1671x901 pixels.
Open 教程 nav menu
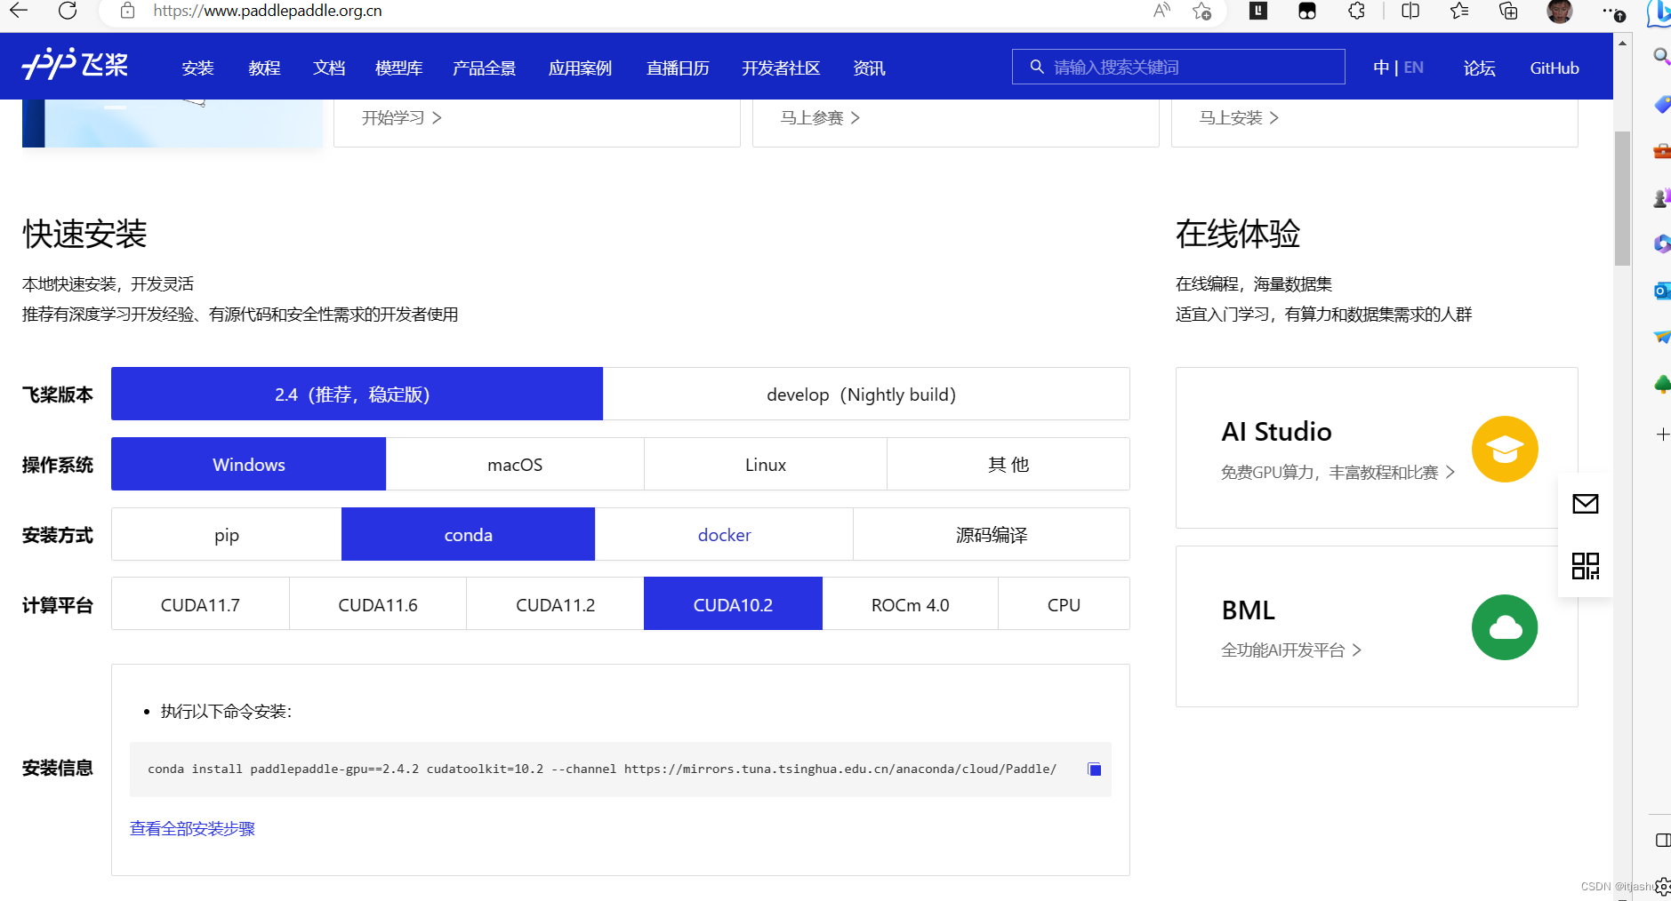(x=264, y=68)
